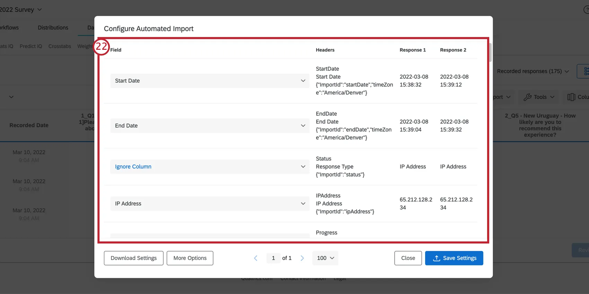Click the Tools wrench icon
The width and height of the screenshot is (589, 294).
[x=527, y=97]
